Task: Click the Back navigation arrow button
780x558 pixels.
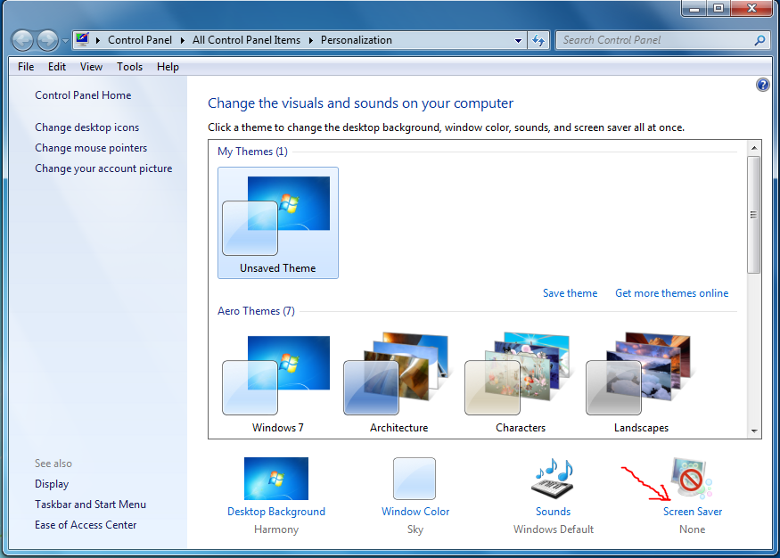Action: 23,40
